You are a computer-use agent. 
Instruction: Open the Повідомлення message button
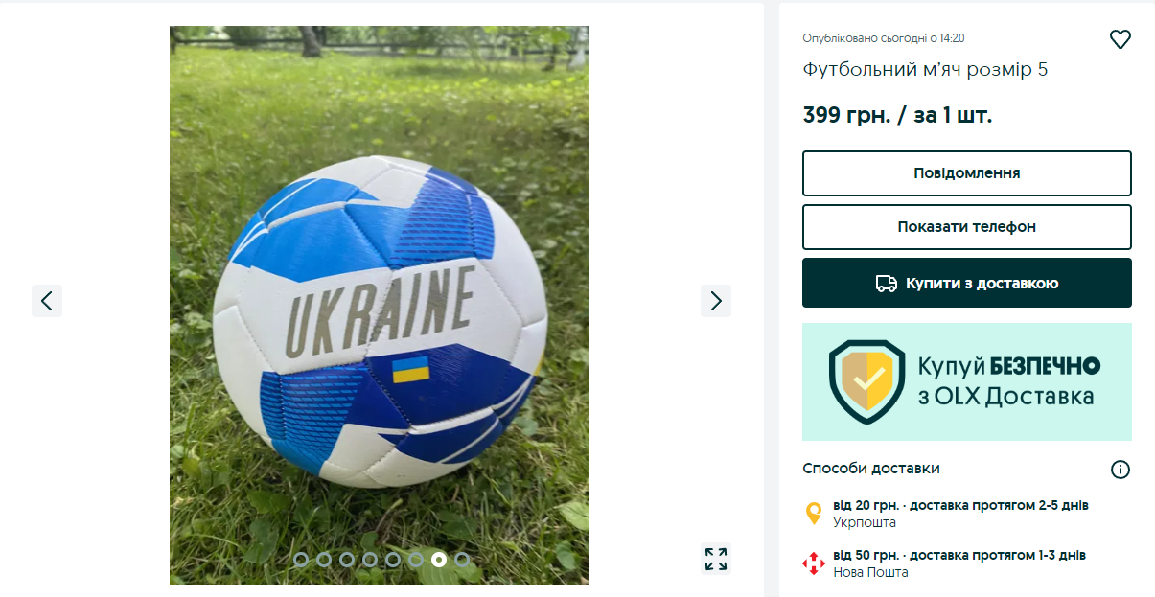tap(967, 173)
